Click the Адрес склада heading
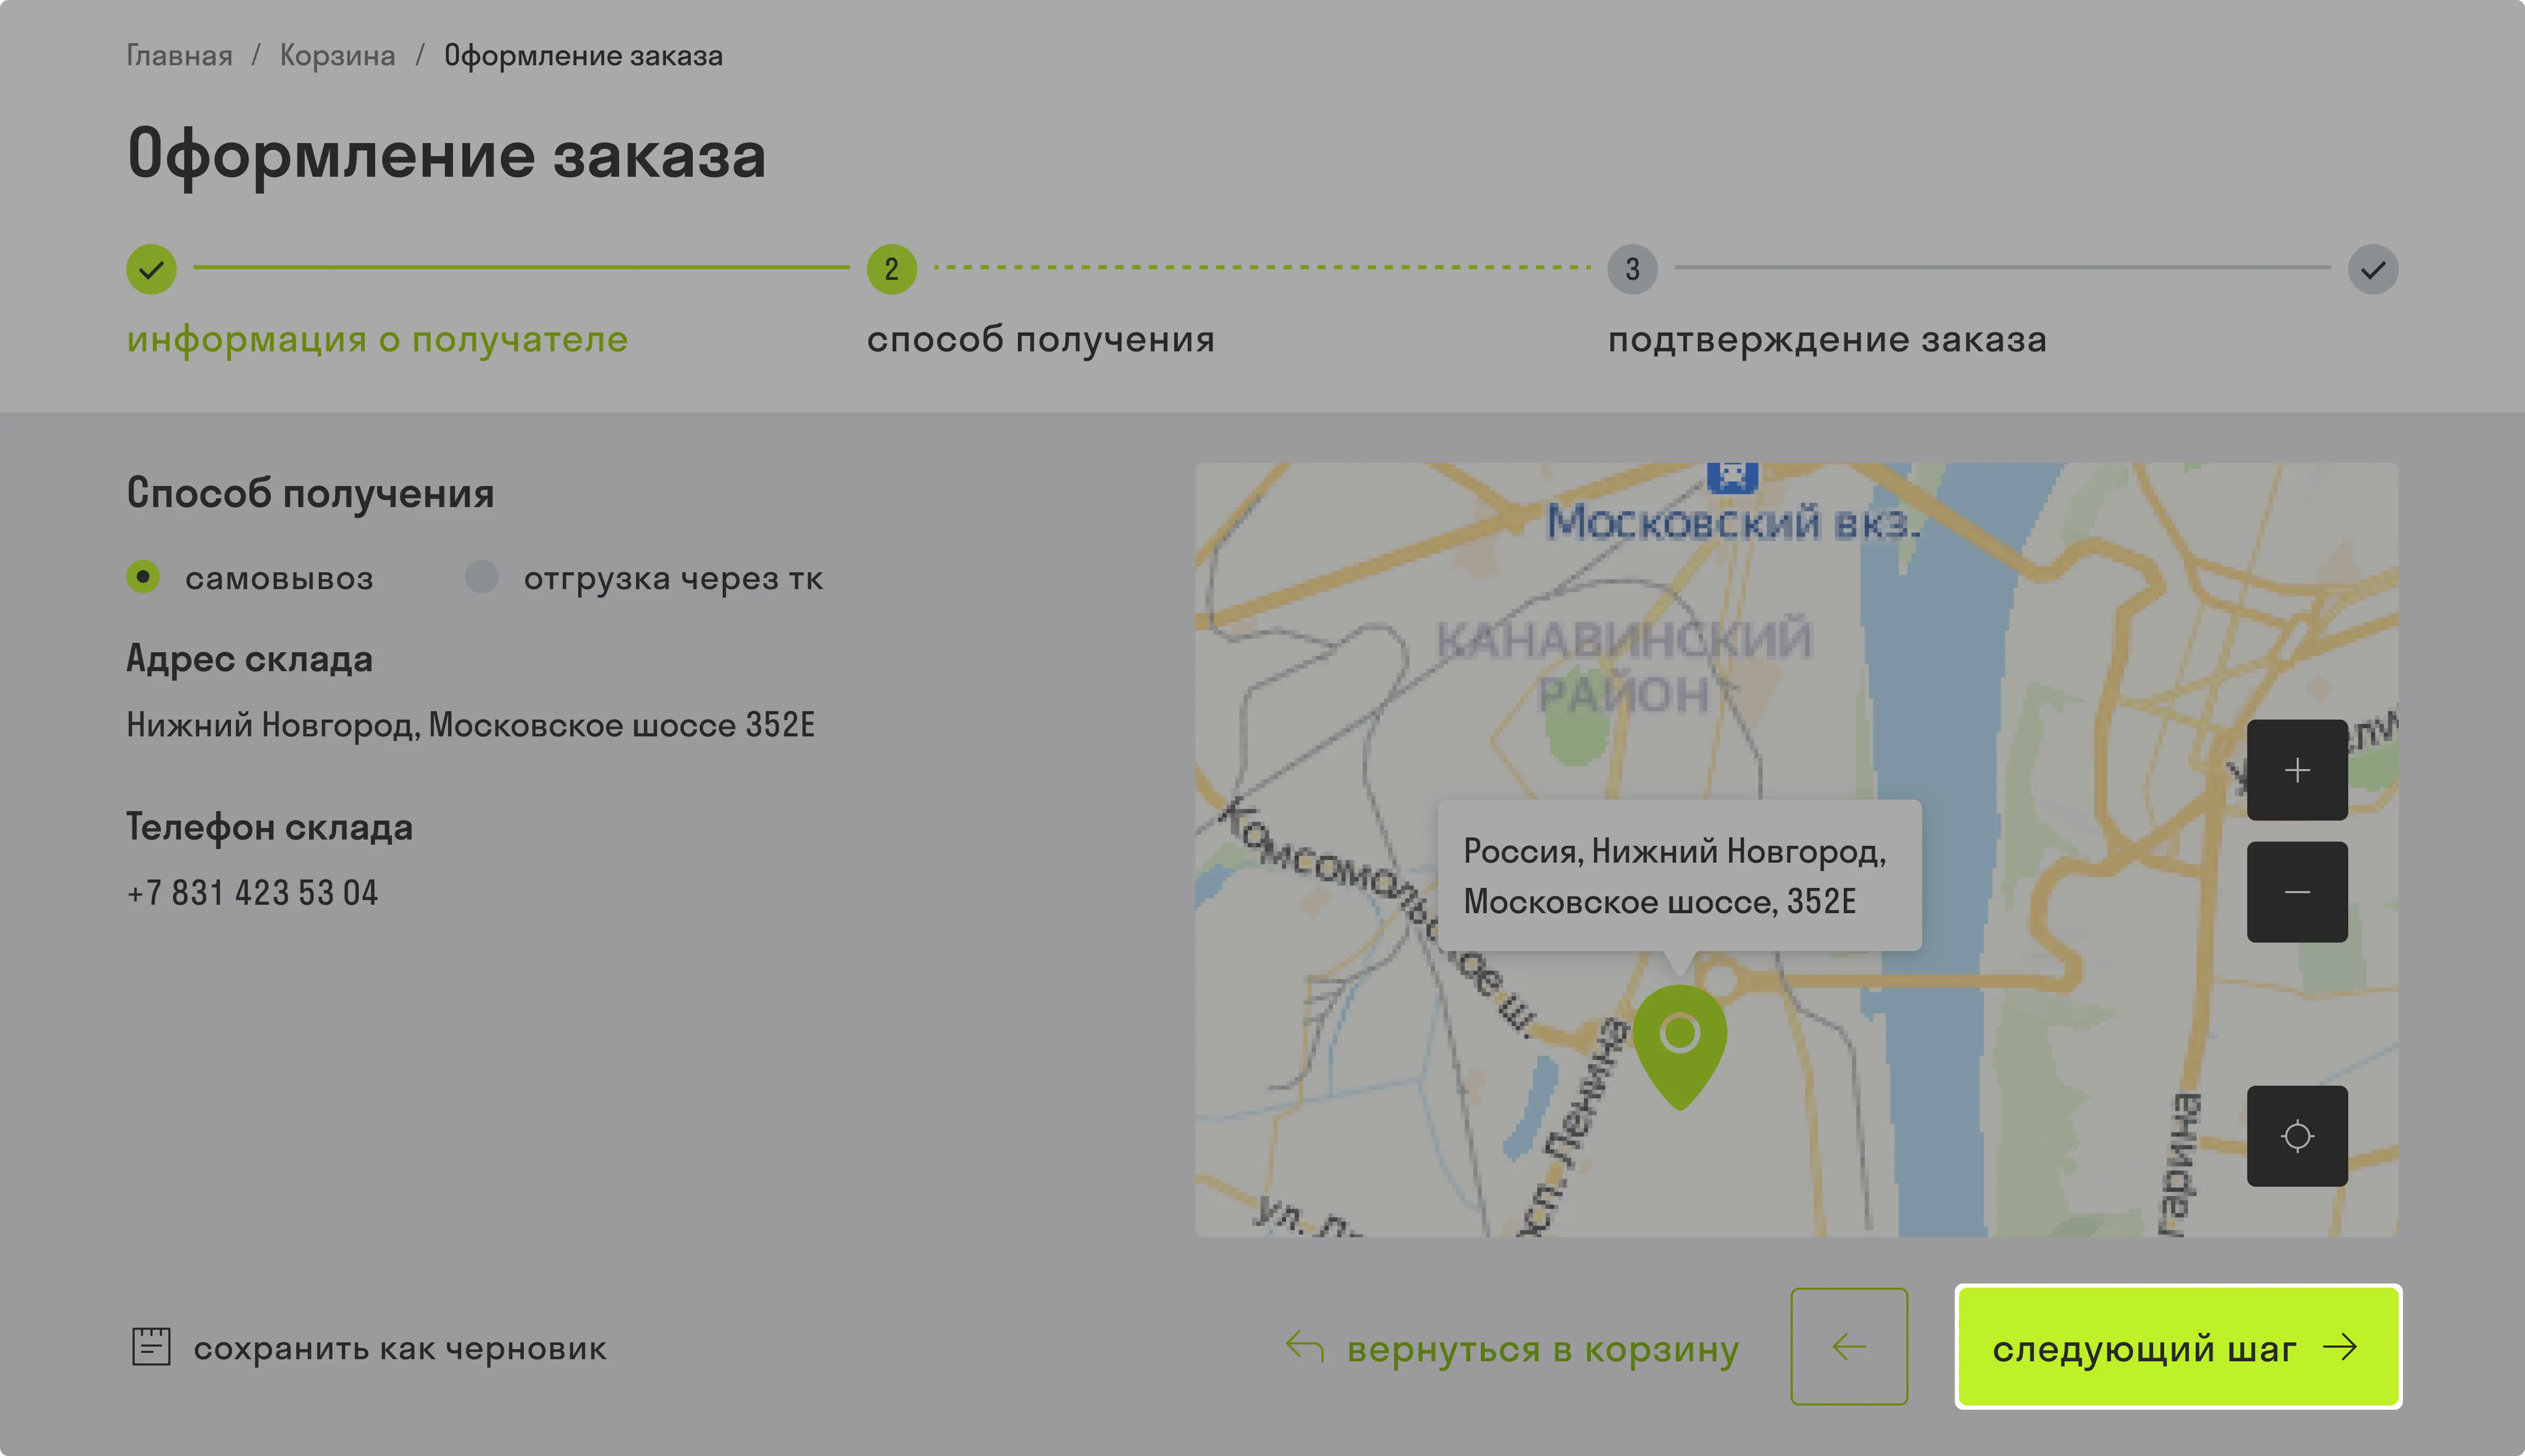 [x=249, y=660]
